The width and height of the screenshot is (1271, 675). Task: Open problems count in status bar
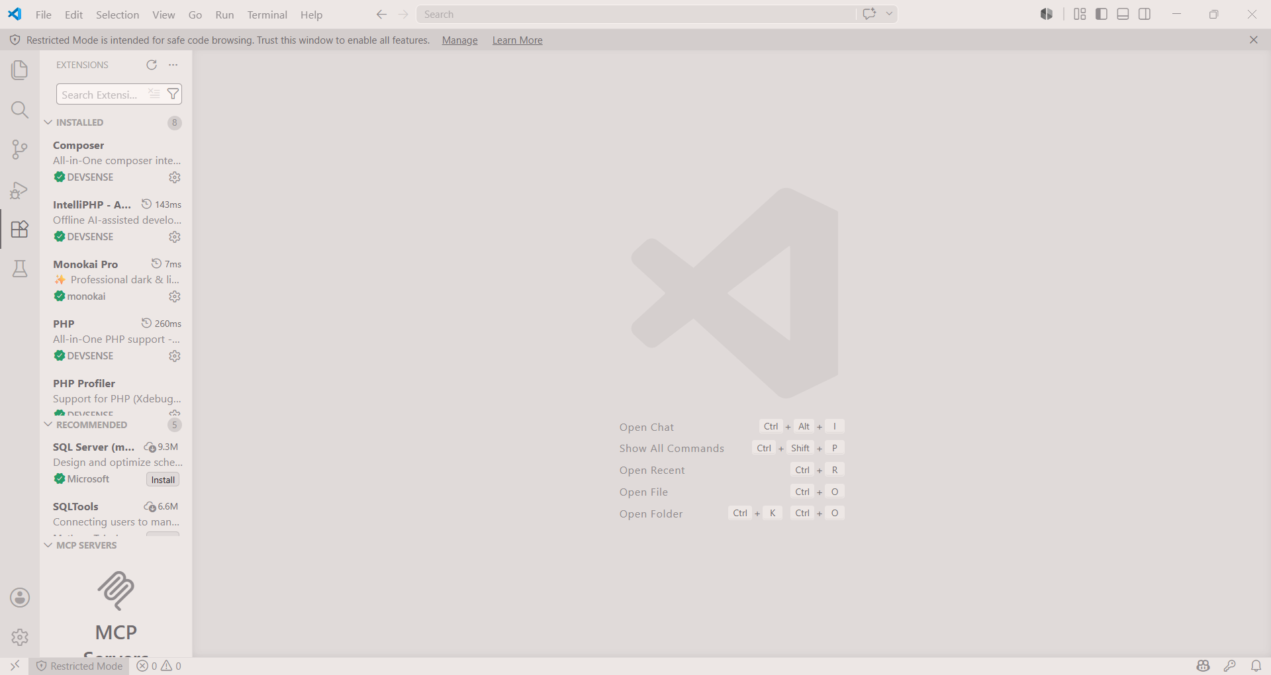pyautogui.click(x=159, y=666)
